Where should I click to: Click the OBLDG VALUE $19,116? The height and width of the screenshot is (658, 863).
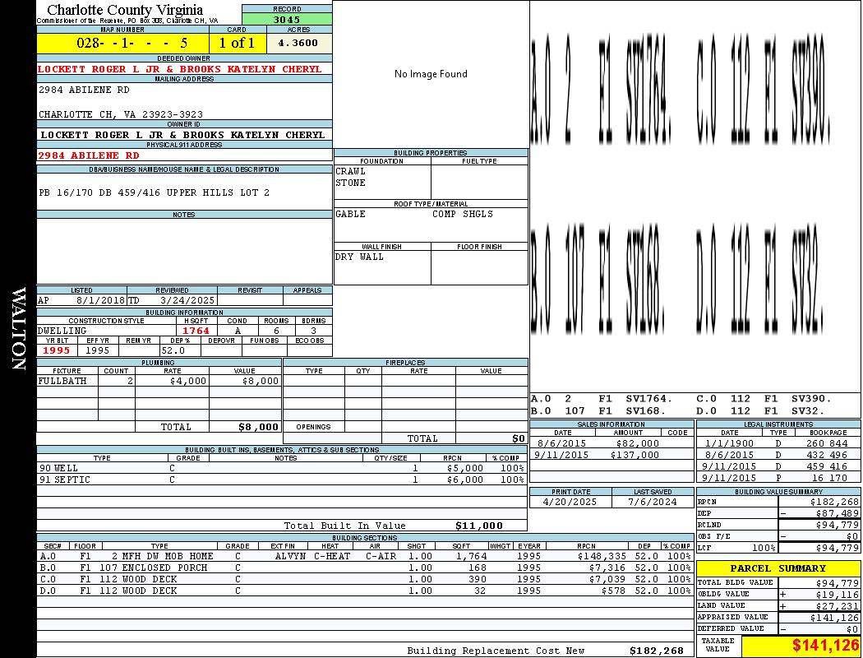tap(838, 595)
